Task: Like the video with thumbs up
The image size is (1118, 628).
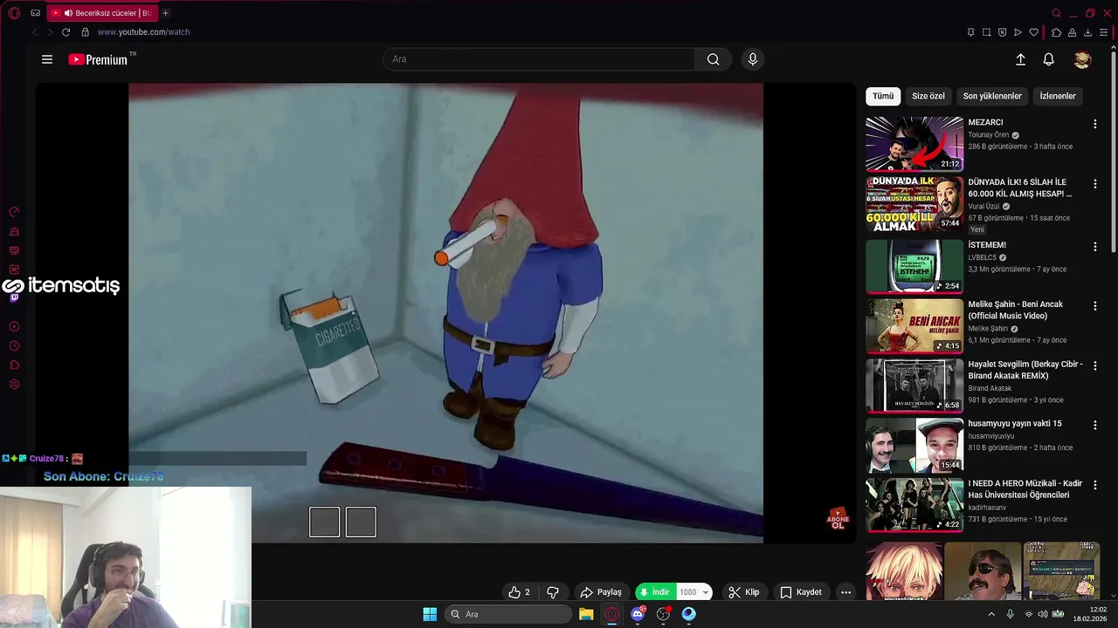Action: coord(519,592)
